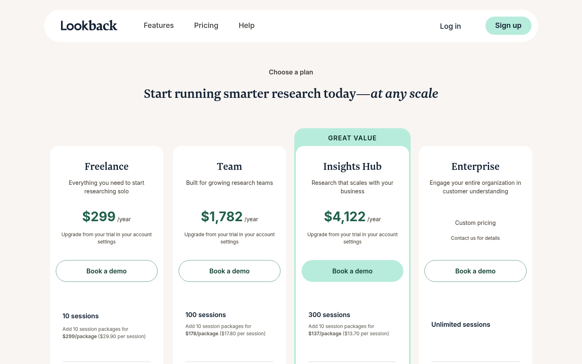Click 'Contact us for details' text
Viewport: 582px width, 364px height.
pos(475,238)
